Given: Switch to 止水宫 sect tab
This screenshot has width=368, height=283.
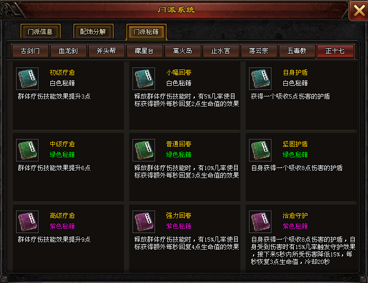Looking at the screenshot, I should 221,51.
